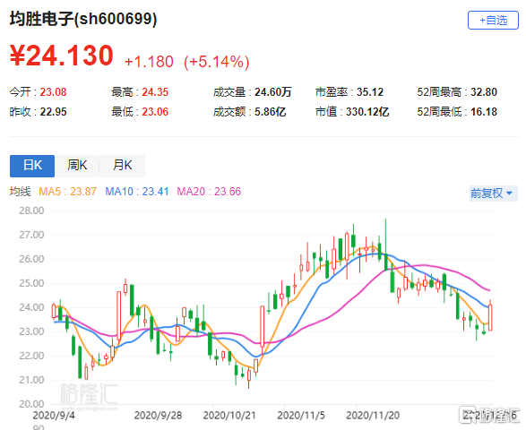Click the 格隆汇 watermark logo on chart

pos(90,396)
